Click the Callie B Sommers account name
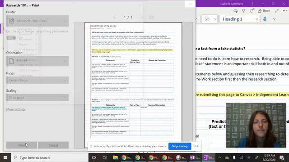This screenshot has height=162, width=289. (x=232, y=4)
